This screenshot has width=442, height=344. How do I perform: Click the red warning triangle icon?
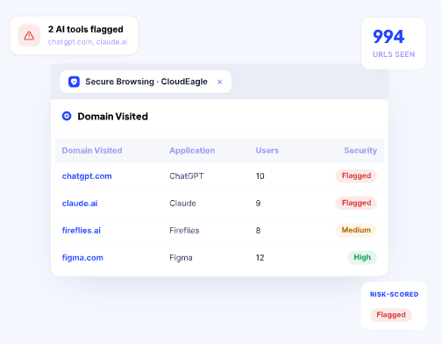tap(29, 36)
